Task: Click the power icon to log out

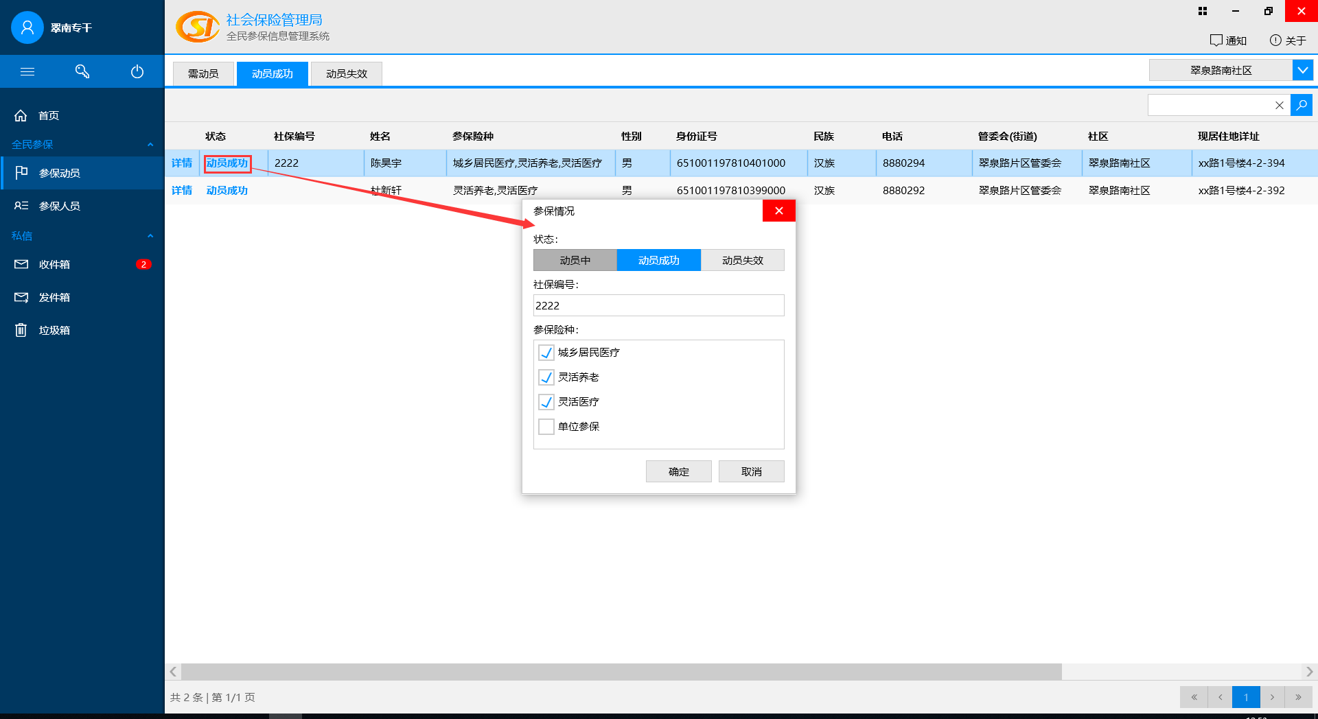Action: click(x=137, y=71)
